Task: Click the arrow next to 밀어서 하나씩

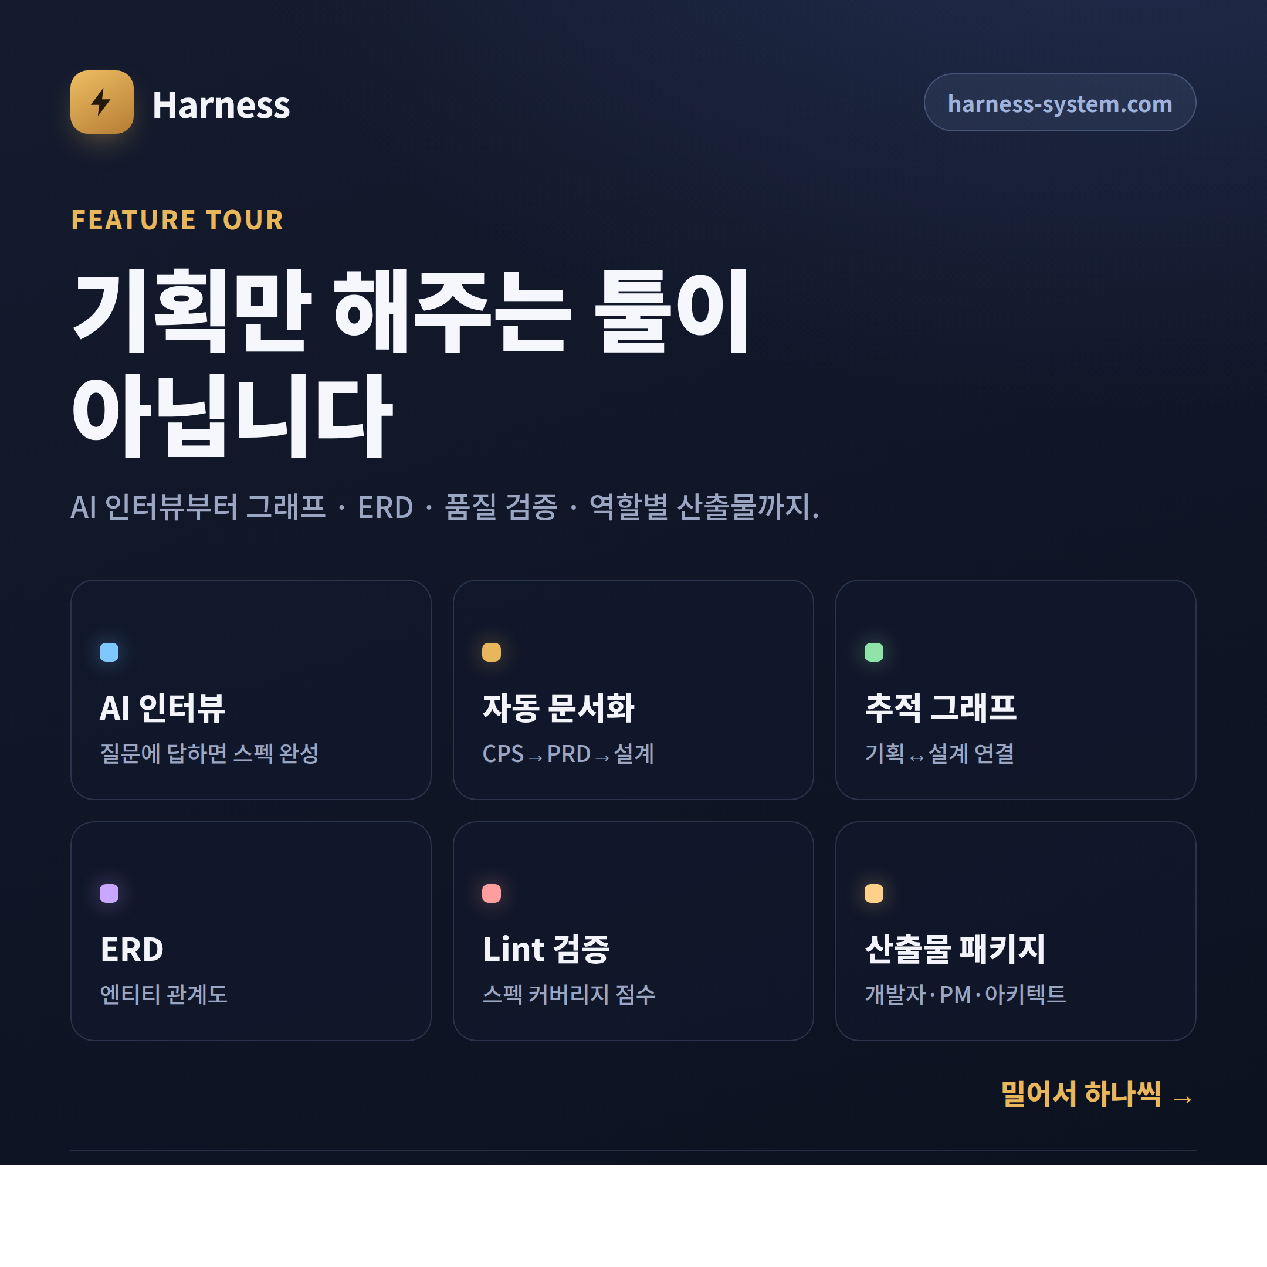Action: 1183,1099
